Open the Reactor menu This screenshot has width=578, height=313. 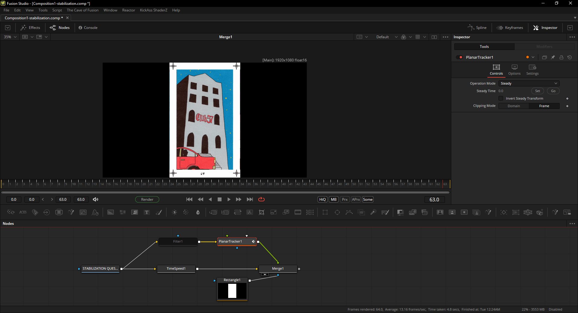129,10
